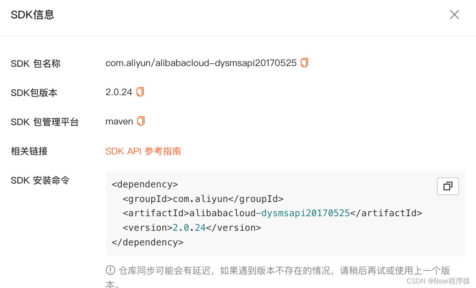The height and width of the screenshot is (288, 476).
Task: Click the copy button inside the code block
Action: pos(448,186)
